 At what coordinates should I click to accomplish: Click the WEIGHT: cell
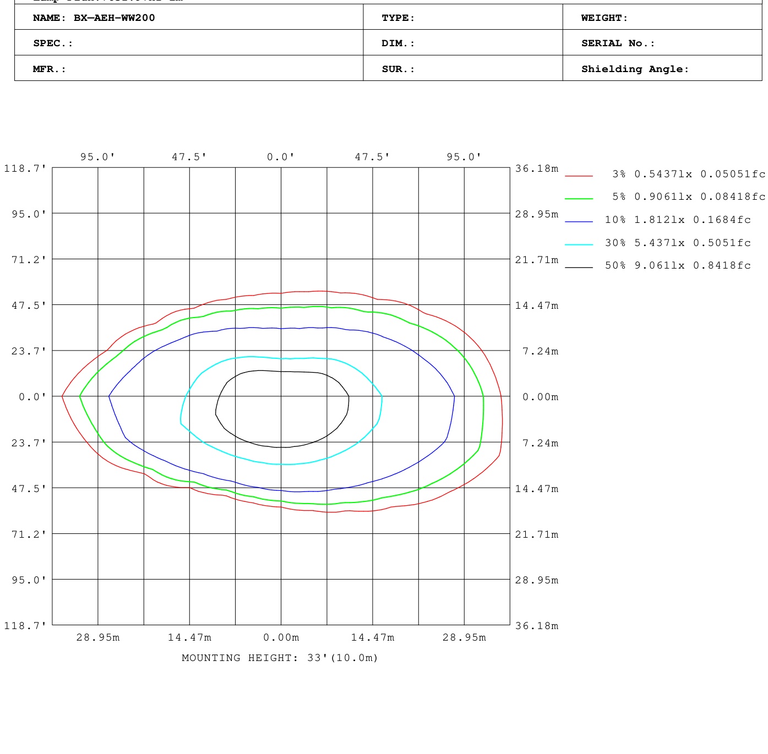662,17
